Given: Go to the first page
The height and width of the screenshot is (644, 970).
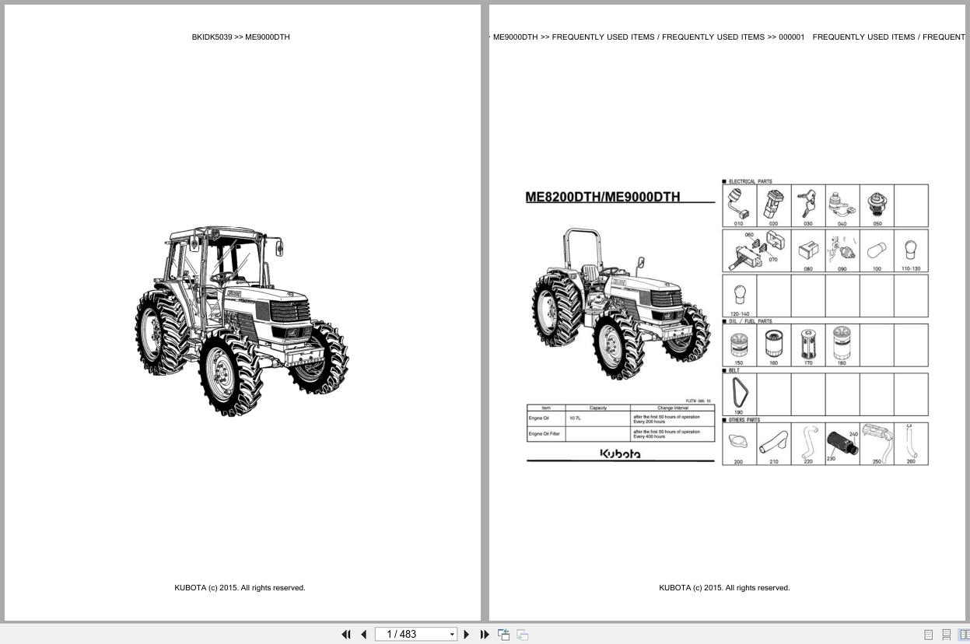Looking at the screenshot, I should tap(346, 635).
